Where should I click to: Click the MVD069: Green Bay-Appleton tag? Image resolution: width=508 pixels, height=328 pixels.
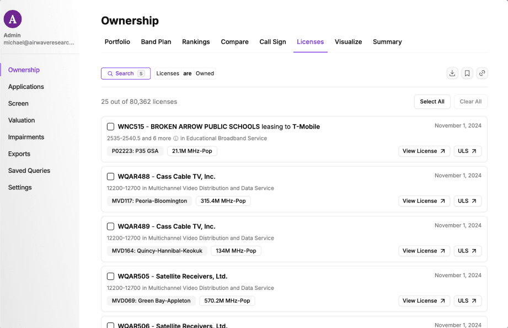tap(151, 301)
